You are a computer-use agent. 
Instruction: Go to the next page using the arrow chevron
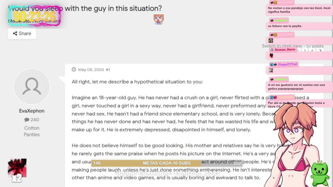(x=321, y=51)
